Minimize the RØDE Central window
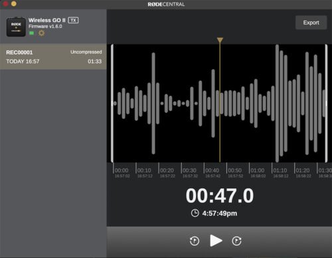 tap(14, 3)
